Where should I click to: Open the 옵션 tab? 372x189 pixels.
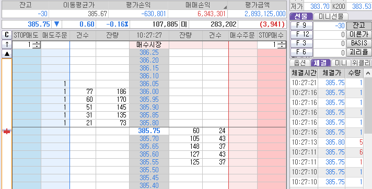click(x=300, y=63)
